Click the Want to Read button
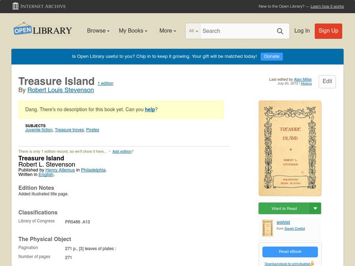The image size is (355, 266). 284,208
